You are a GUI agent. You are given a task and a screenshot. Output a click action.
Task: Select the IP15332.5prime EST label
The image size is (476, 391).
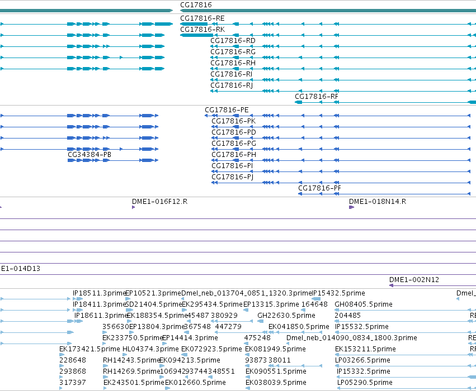364,371
